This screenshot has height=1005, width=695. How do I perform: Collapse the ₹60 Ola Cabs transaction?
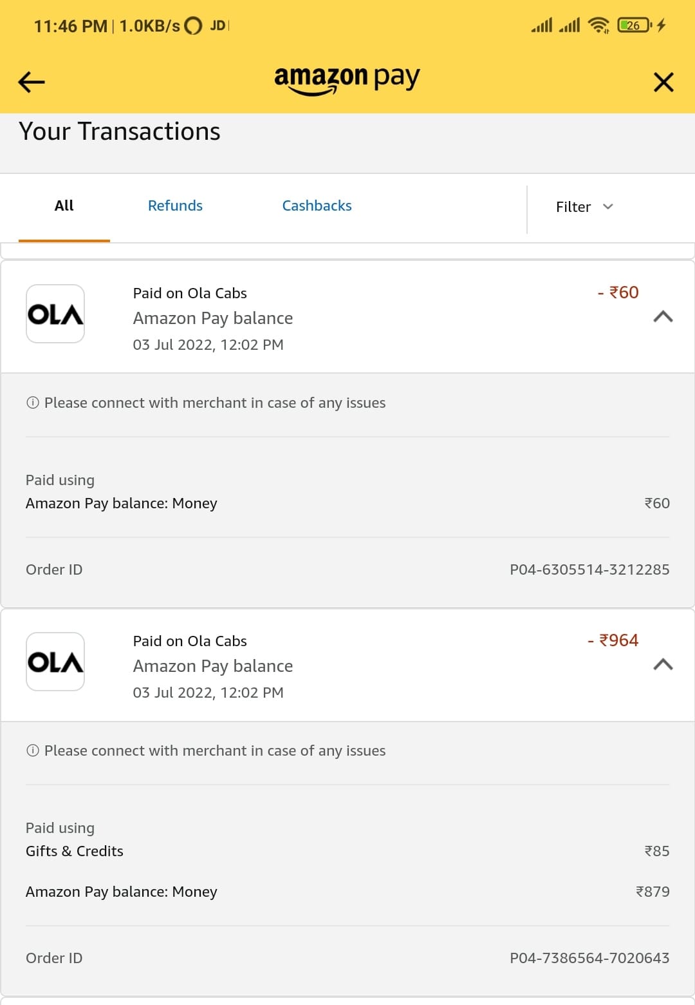(663, 316)
